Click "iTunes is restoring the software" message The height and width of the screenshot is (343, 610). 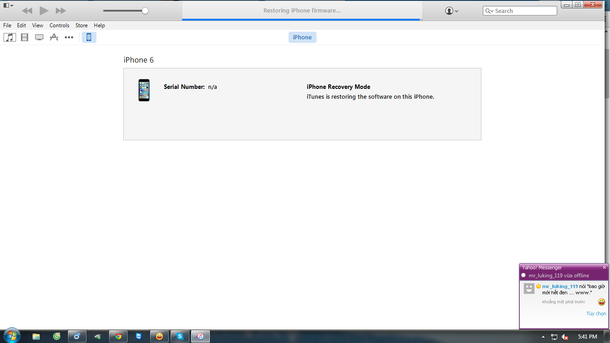370,97
